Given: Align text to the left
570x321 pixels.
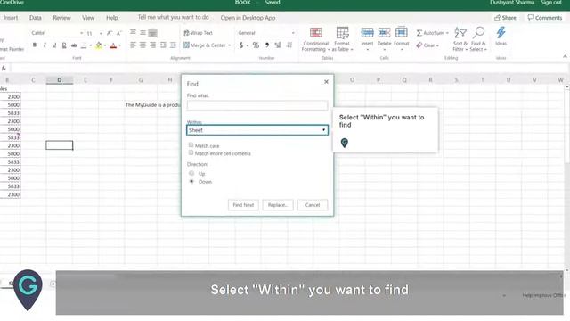Looking at the screenshot, I should pyautogui.click(x=133, y=45).
